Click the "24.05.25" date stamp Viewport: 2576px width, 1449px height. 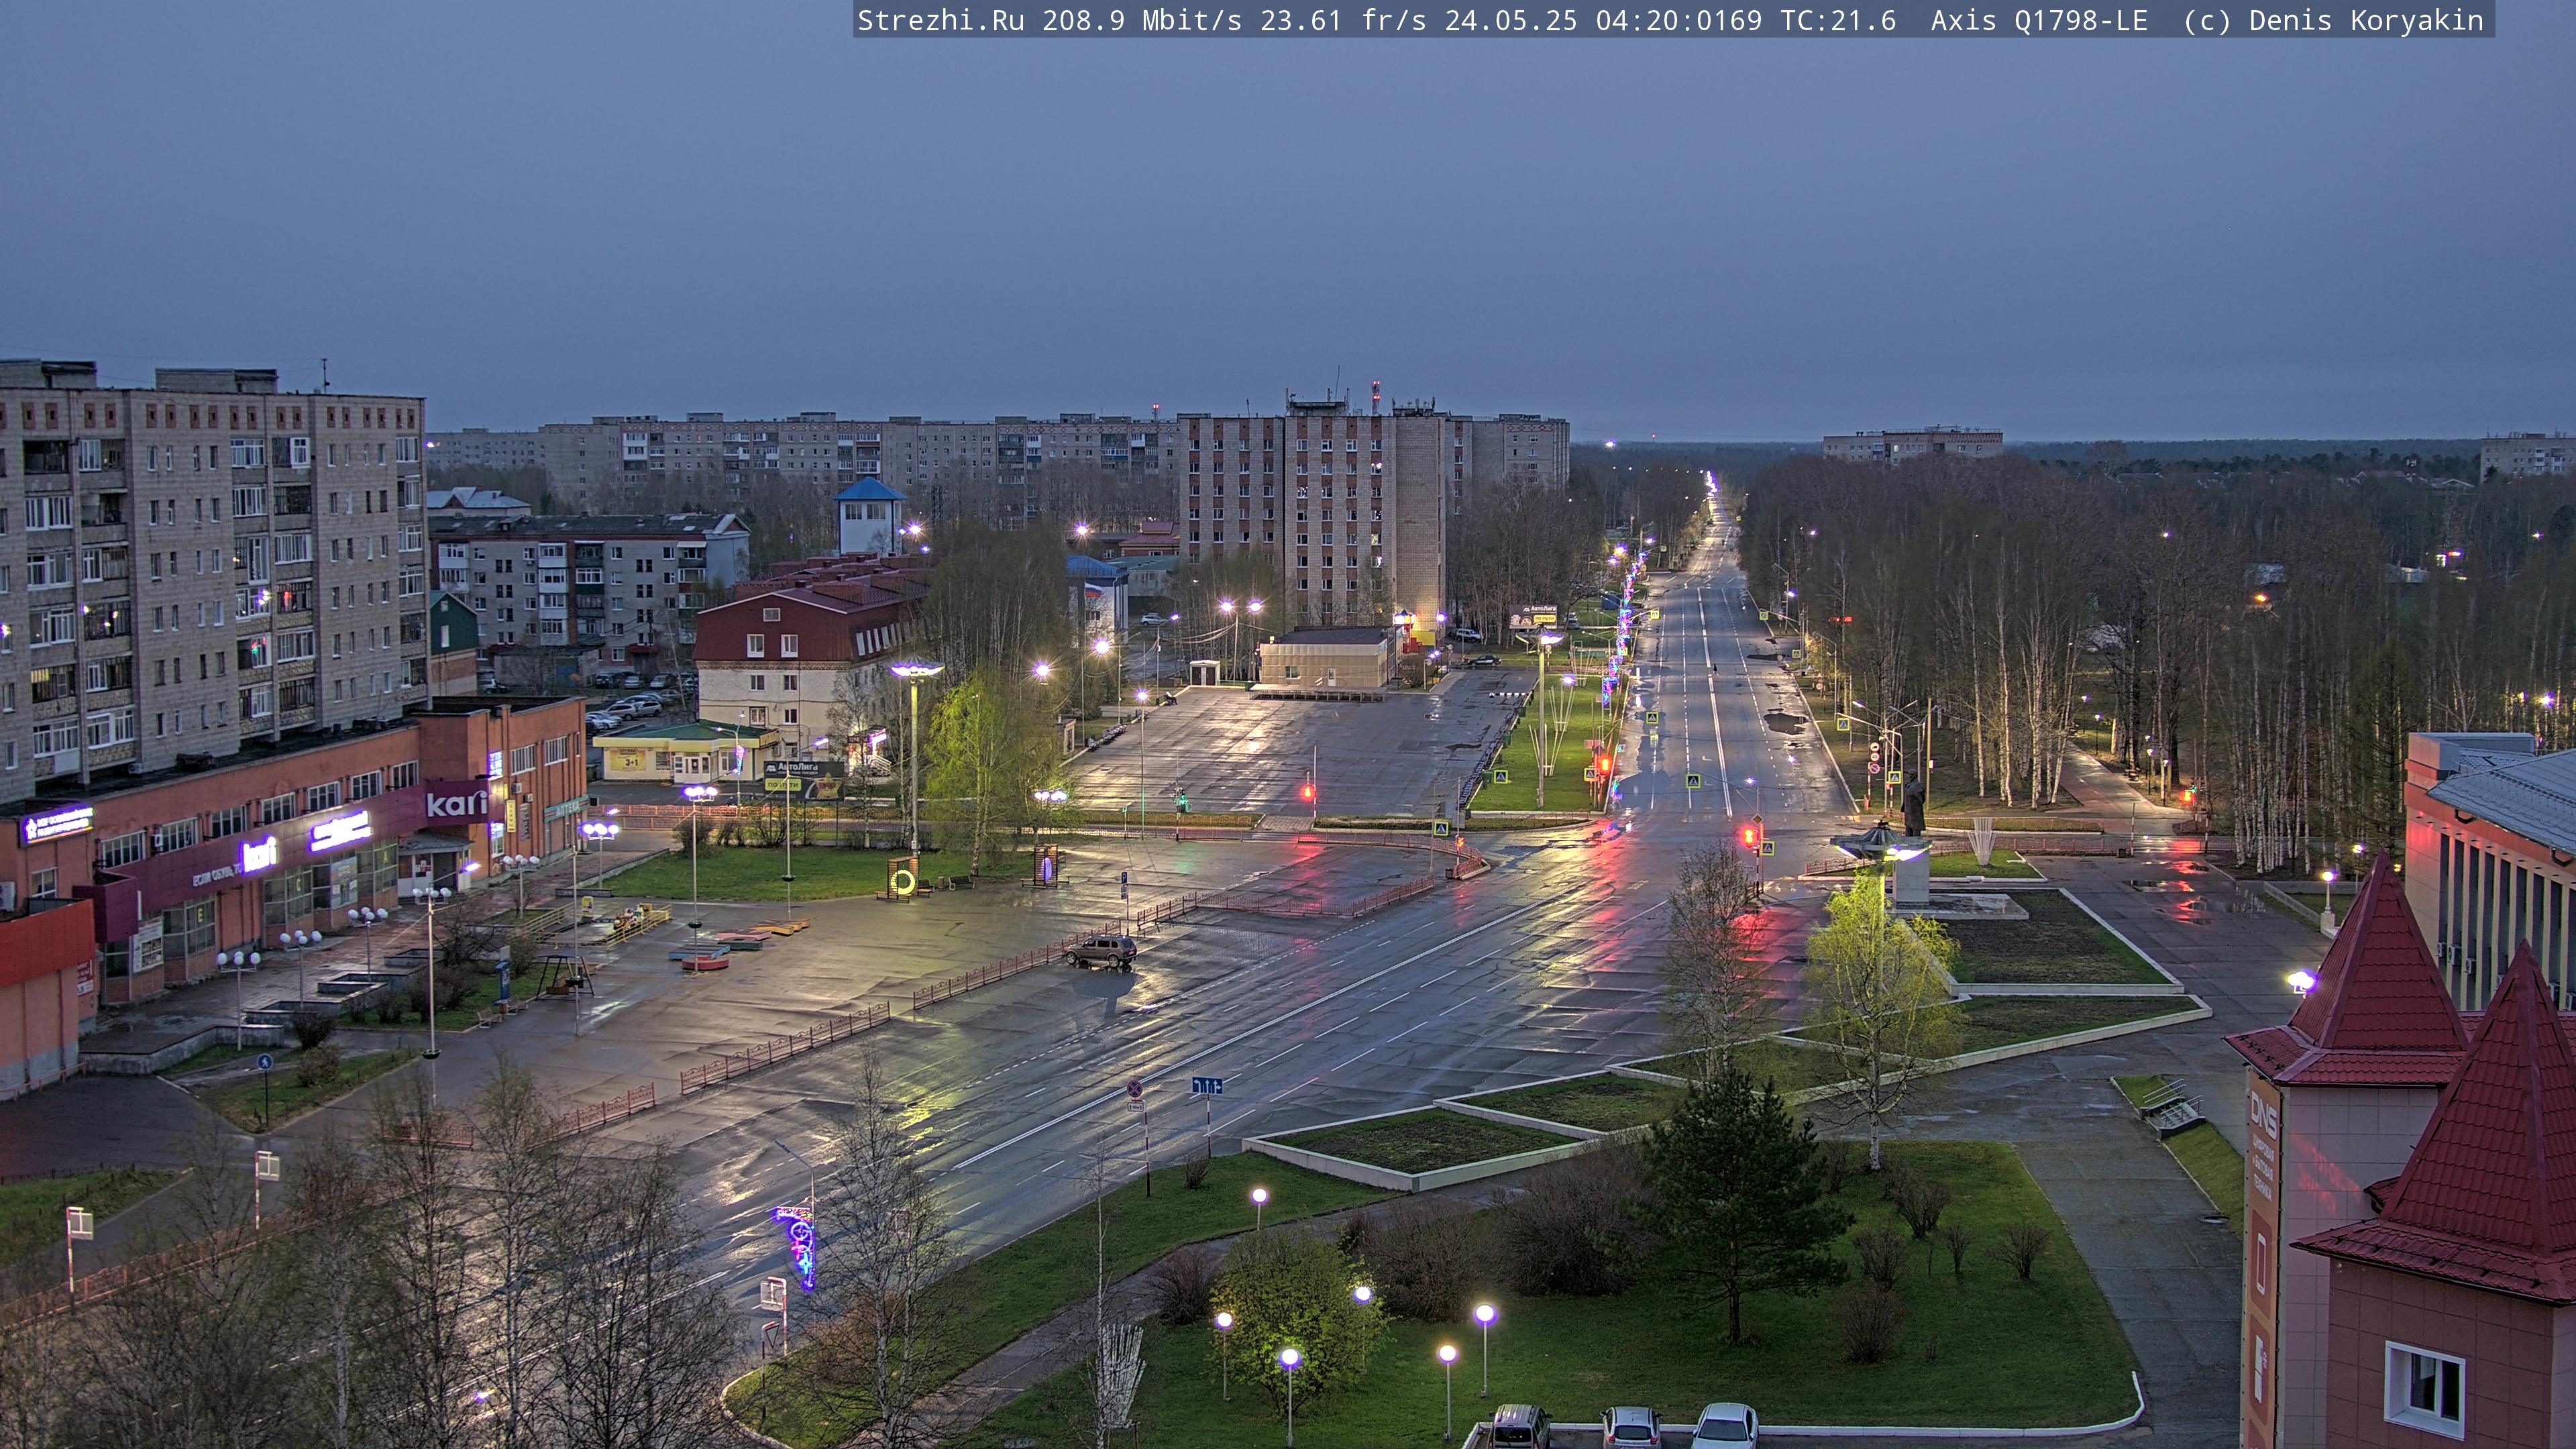click(1511, 20)
